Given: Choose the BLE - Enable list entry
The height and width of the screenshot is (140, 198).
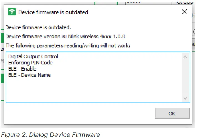Looking at the screenshot, I should 22,69.
